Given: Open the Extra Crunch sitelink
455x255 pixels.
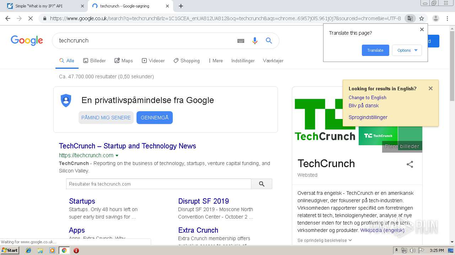Looking at the screenshot, I should click(198, 230).
